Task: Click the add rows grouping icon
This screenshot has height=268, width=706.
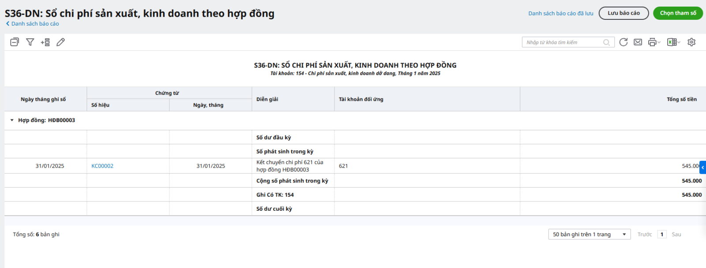Action: [x=45, y=42]
